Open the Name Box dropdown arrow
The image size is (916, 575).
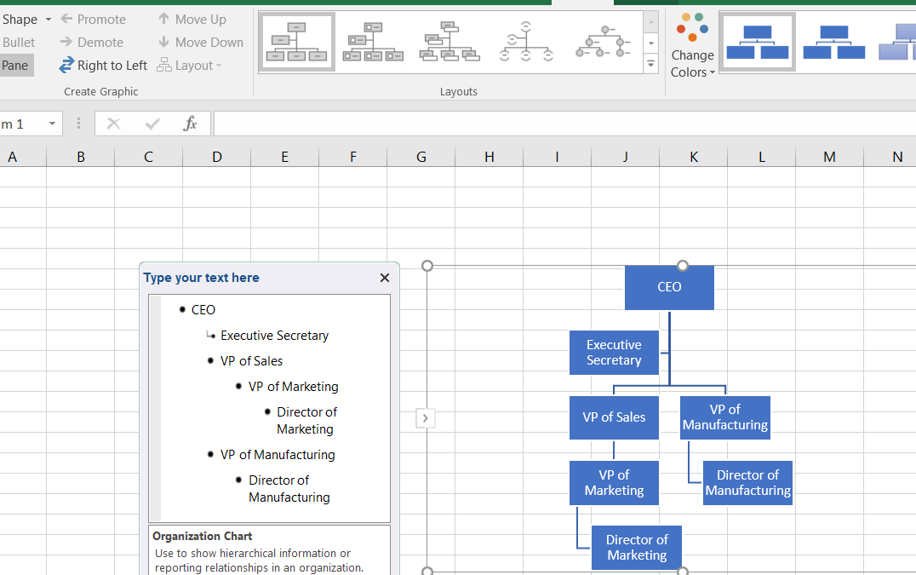click(x=52, y=124)
